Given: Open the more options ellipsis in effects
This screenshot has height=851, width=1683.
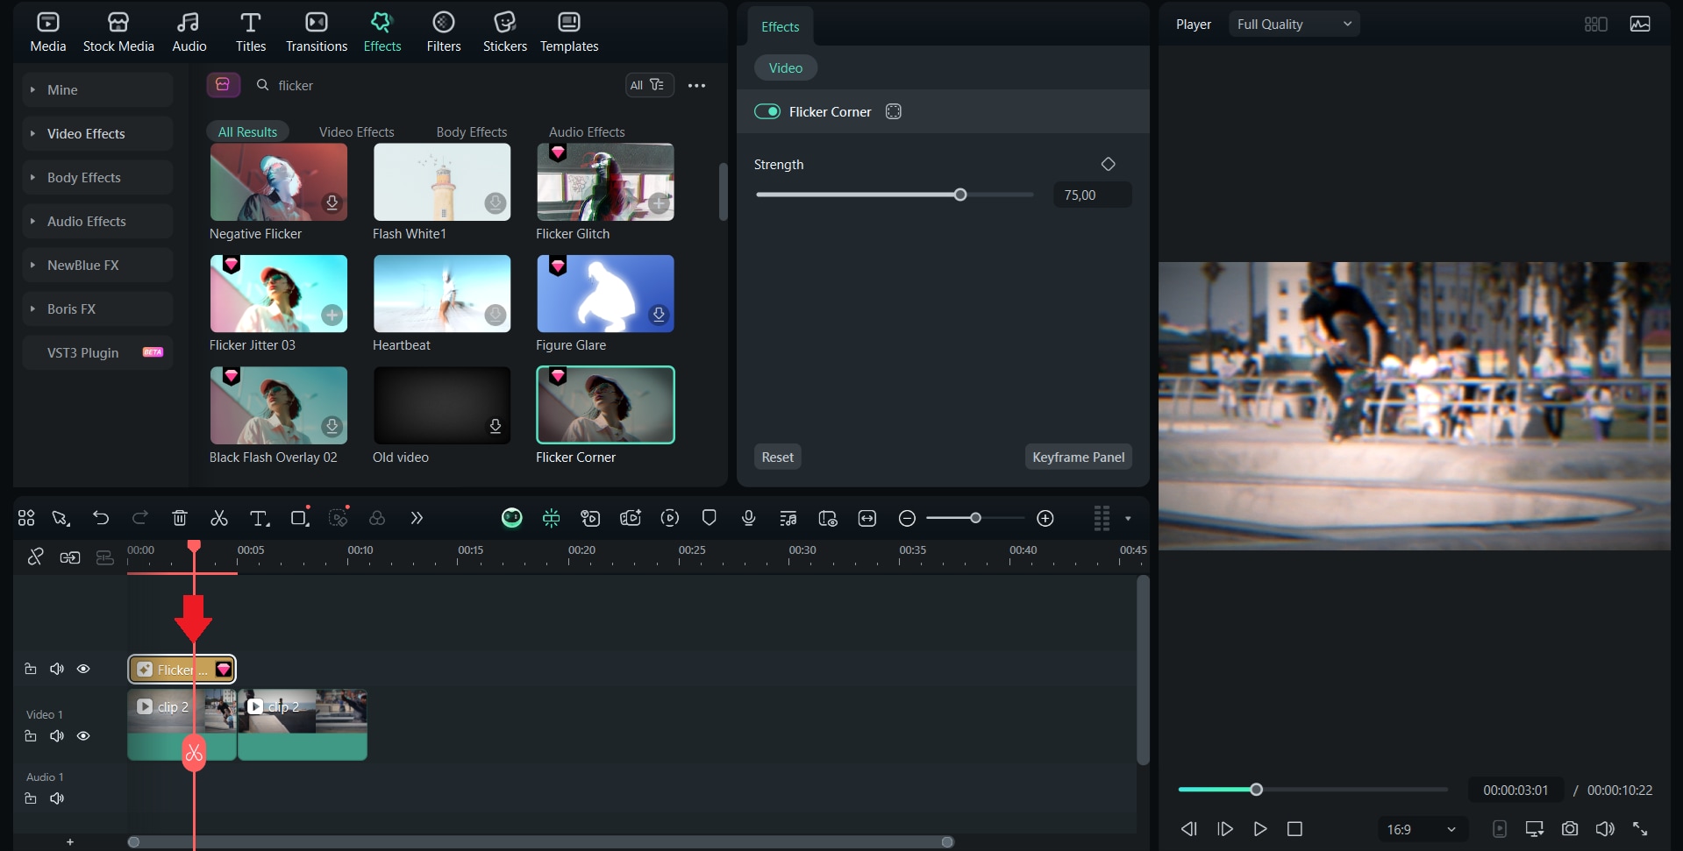Looking at the screenshot, I should [x=696, y=85].
